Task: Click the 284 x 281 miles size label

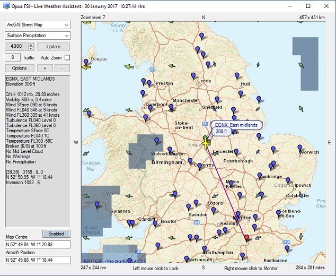Action: [x=310, y=268]
